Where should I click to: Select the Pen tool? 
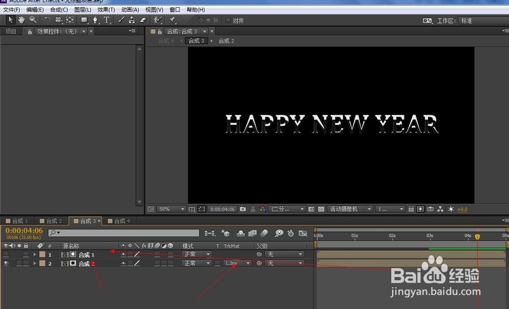pos(95,20)
